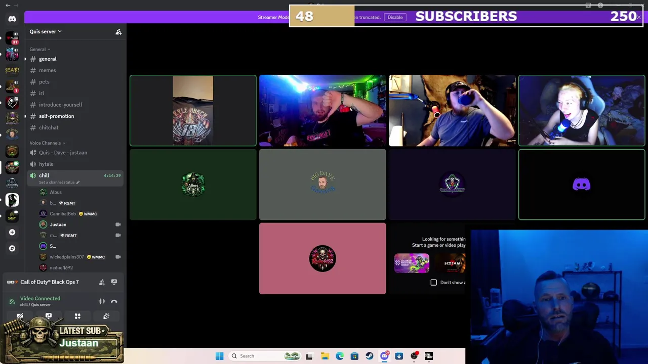Click Add a Server plus icon
Image resolution: width=648 pixels, height=364 pixels.
tap(12, 232)
